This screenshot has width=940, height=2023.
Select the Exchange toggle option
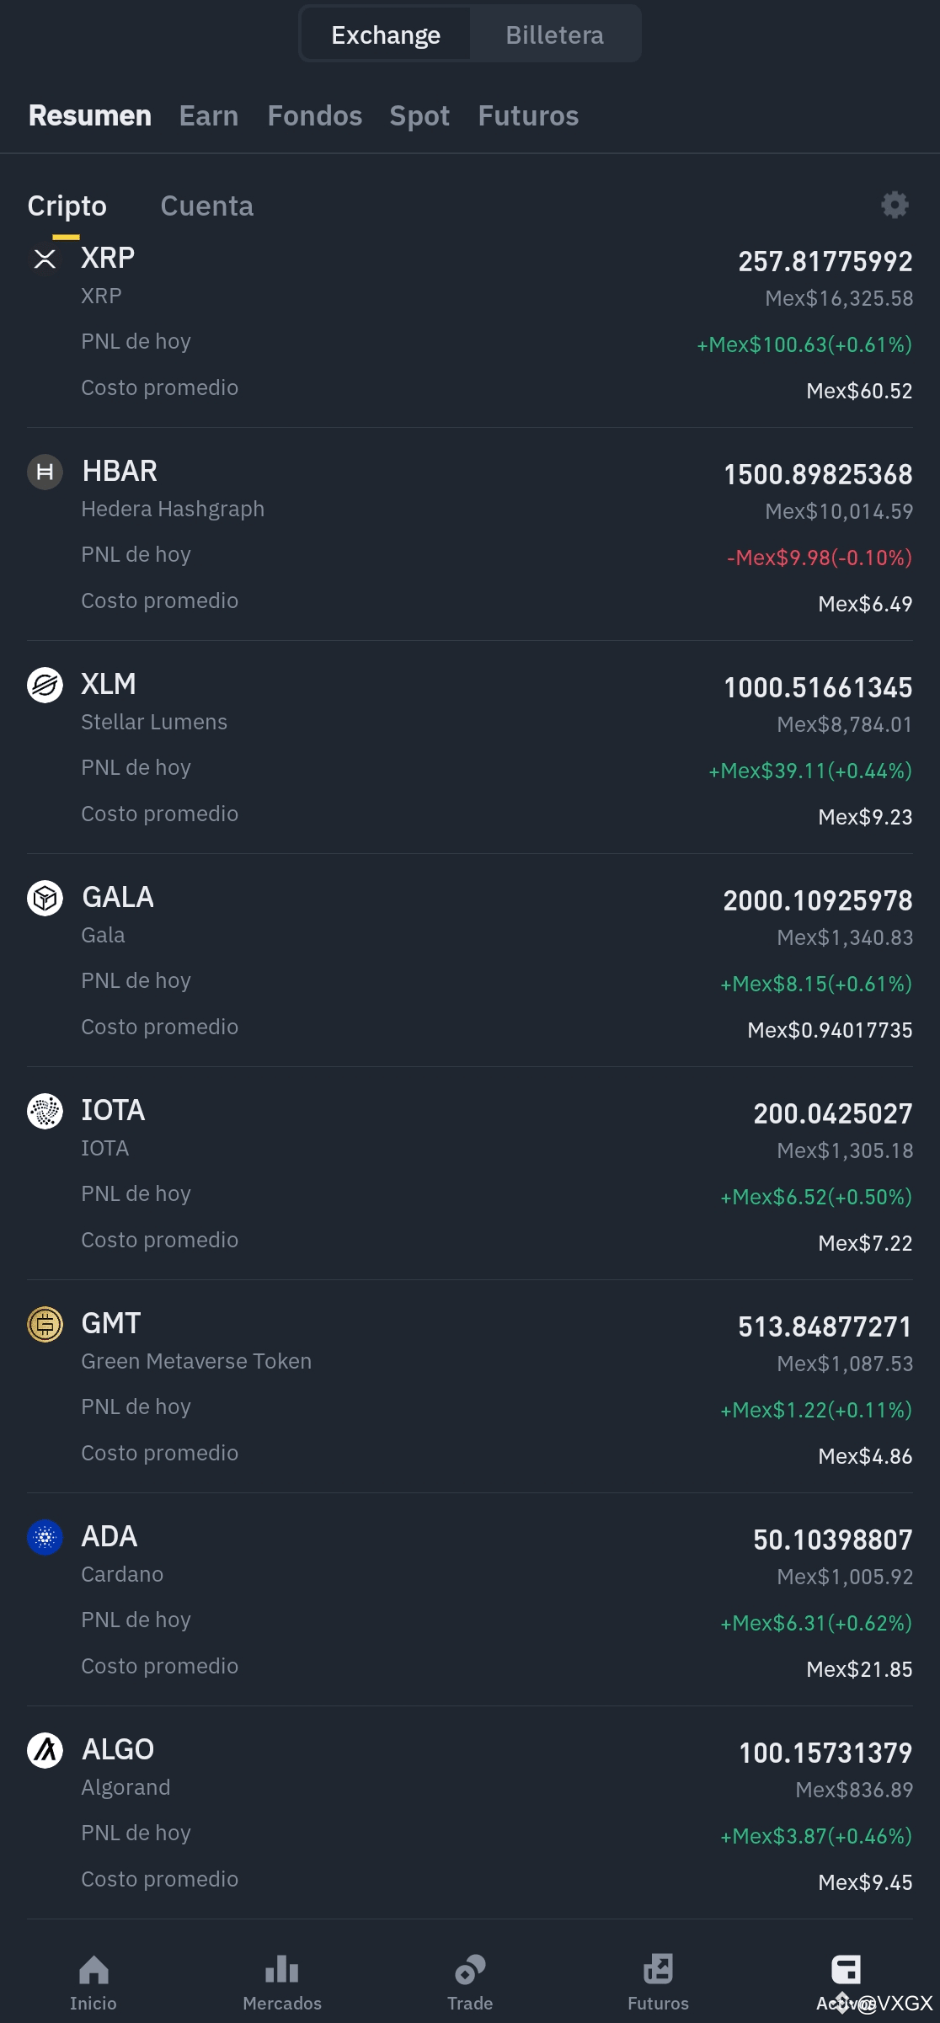pyautogui.click(x=386, y=35)
